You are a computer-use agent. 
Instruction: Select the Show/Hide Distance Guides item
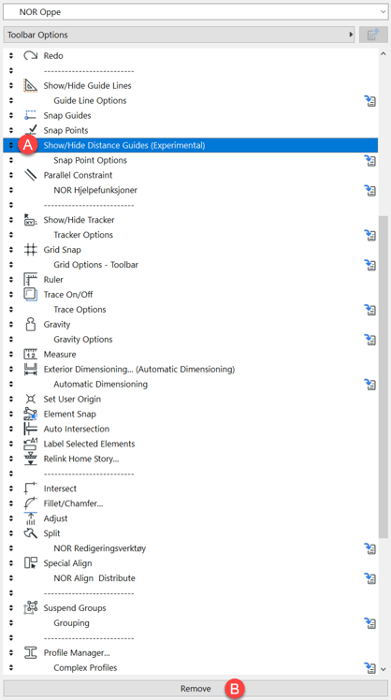click(191, 145)
